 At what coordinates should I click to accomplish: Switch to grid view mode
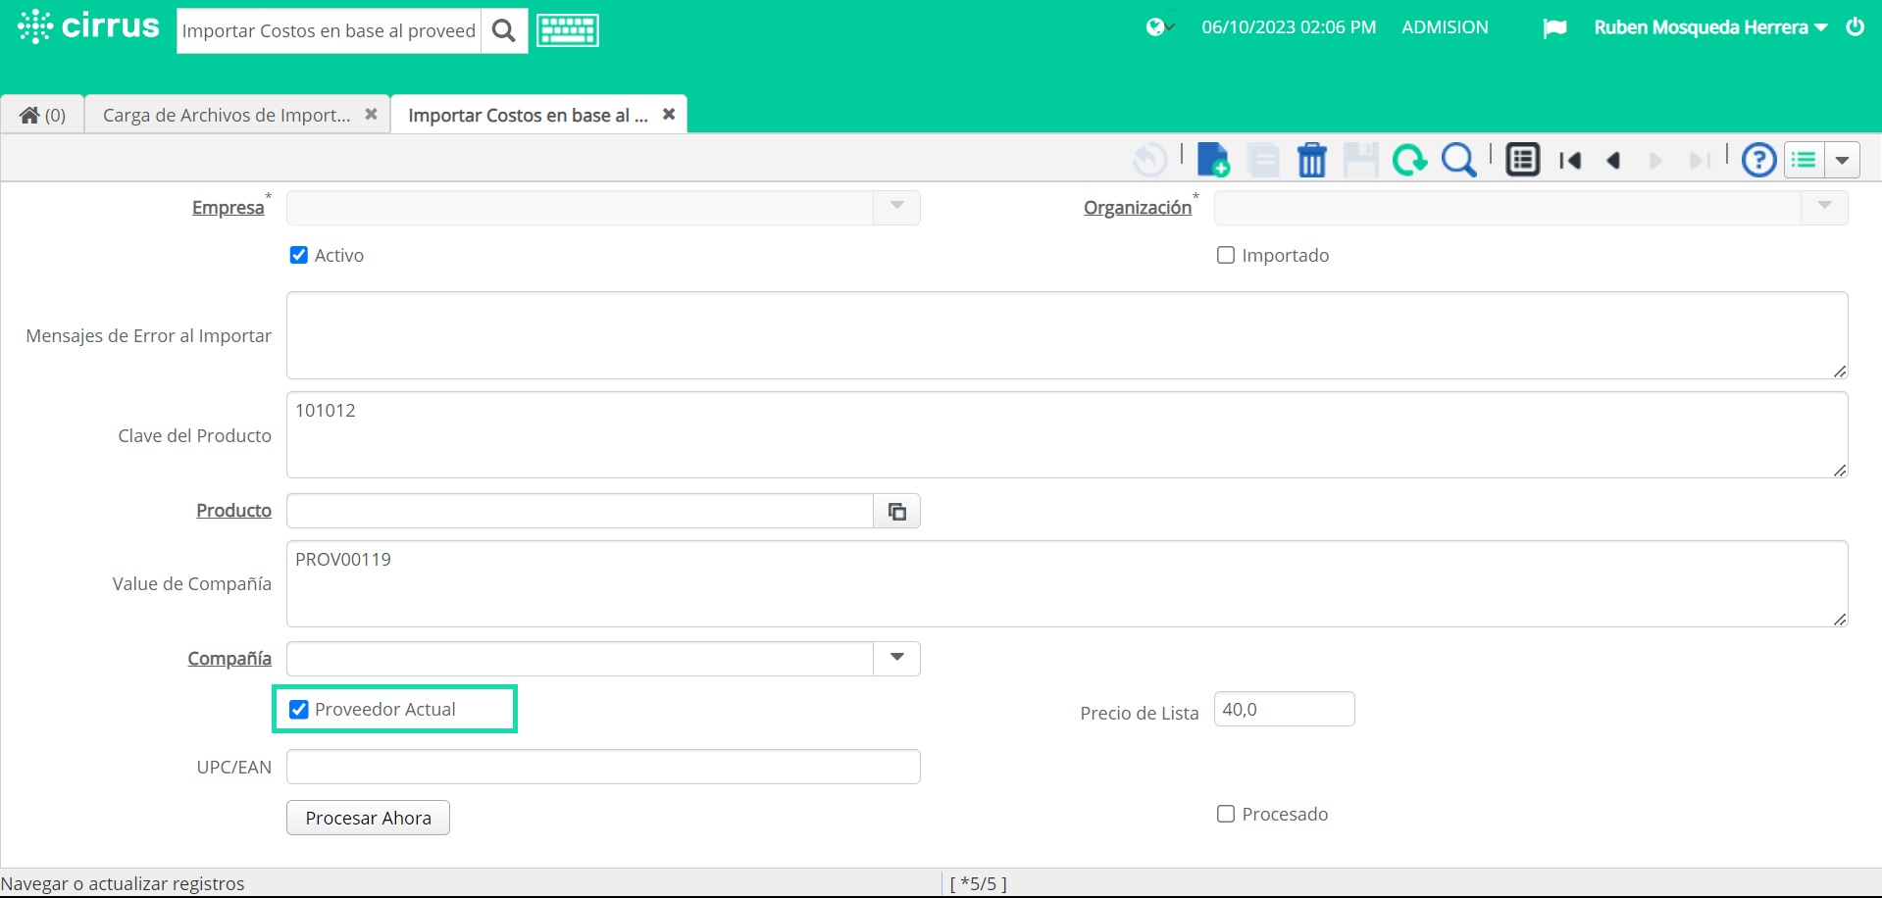pyautogui.click(x=1522, y=159)
